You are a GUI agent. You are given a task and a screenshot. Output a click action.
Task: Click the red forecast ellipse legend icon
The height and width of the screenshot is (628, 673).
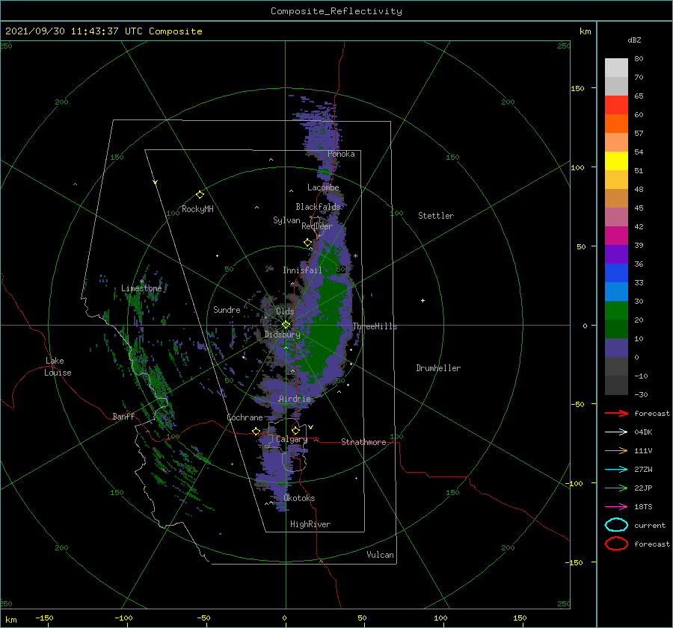(x=616, y=544)
